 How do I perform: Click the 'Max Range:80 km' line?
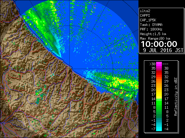tap(155, 39)
